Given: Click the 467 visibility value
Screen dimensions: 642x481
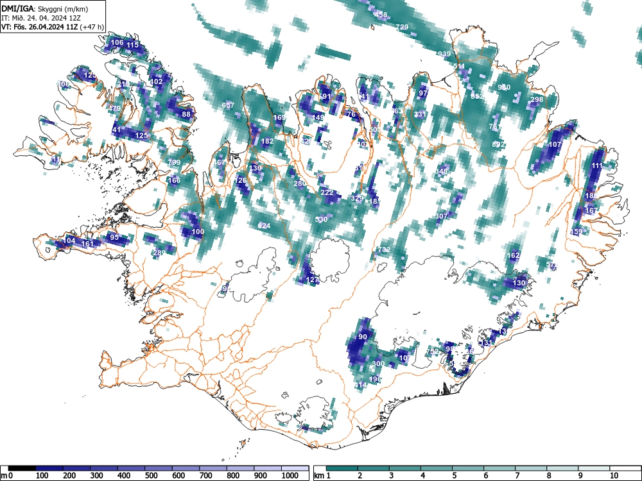Looking at the screenshot, I should (219, 162).
